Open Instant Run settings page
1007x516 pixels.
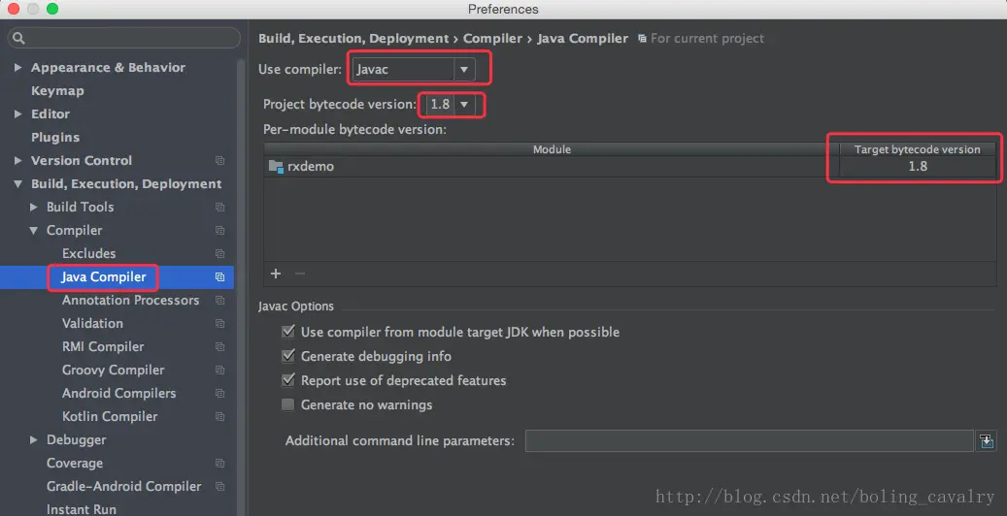81,509
